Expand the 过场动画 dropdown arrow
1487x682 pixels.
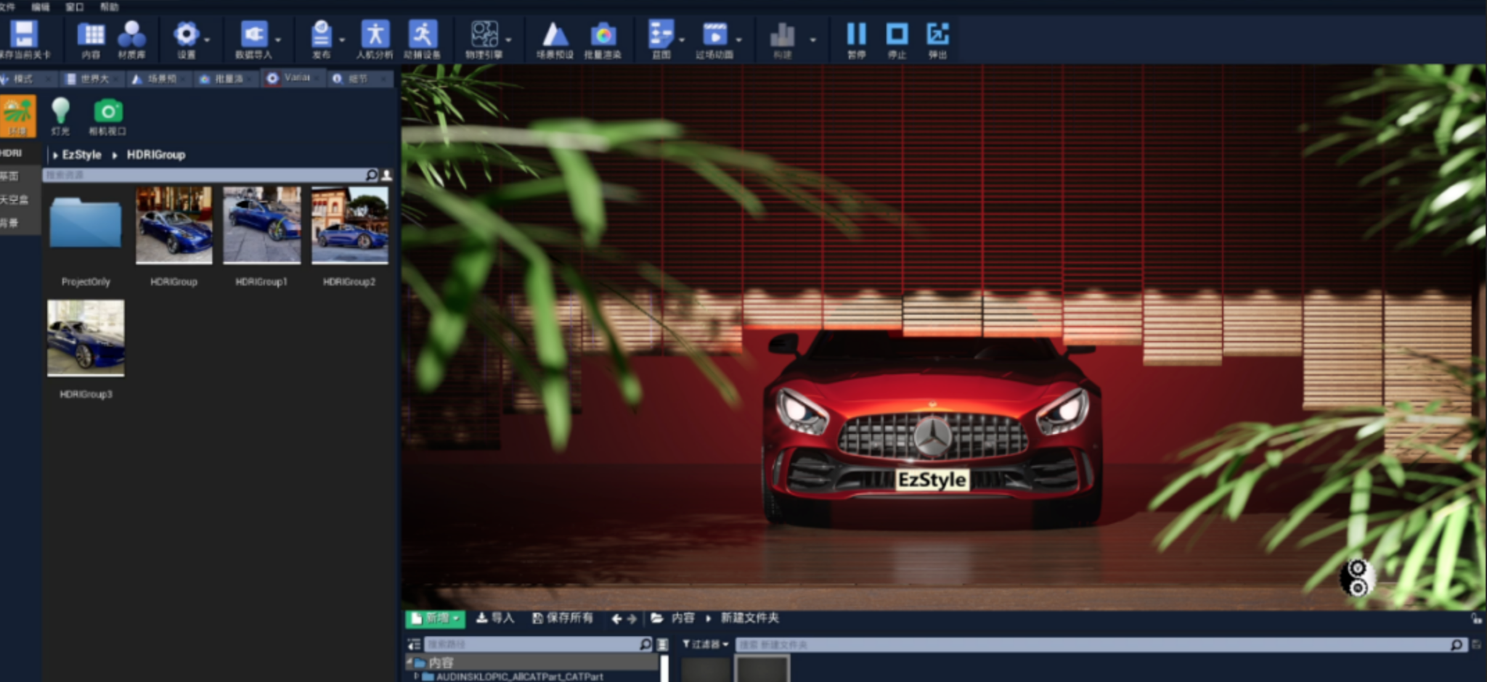pos(739,39)
